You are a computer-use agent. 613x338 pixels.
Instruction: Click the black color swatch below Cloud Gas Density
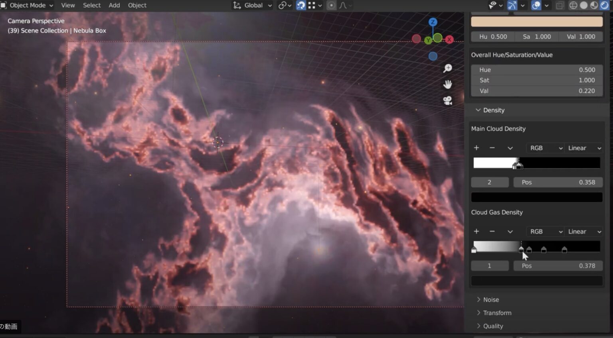[x=536, y=281]
